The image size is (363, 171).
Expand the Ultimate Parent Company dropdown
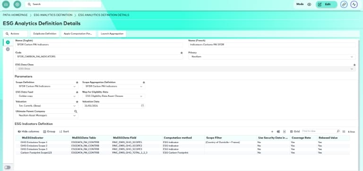pyautogui.click(x=47, y=116)
